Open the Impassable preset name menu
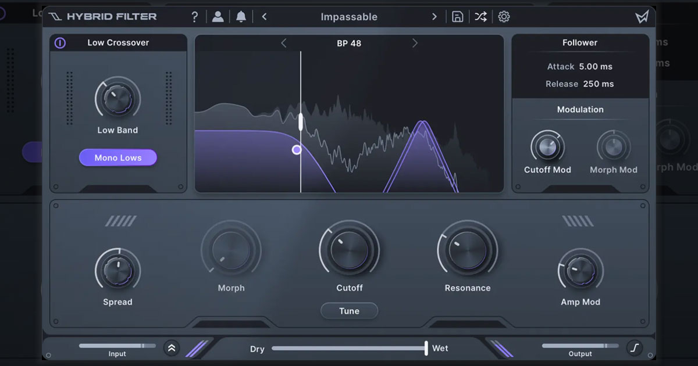The image size is (698, 366). (x=349, y=17)
